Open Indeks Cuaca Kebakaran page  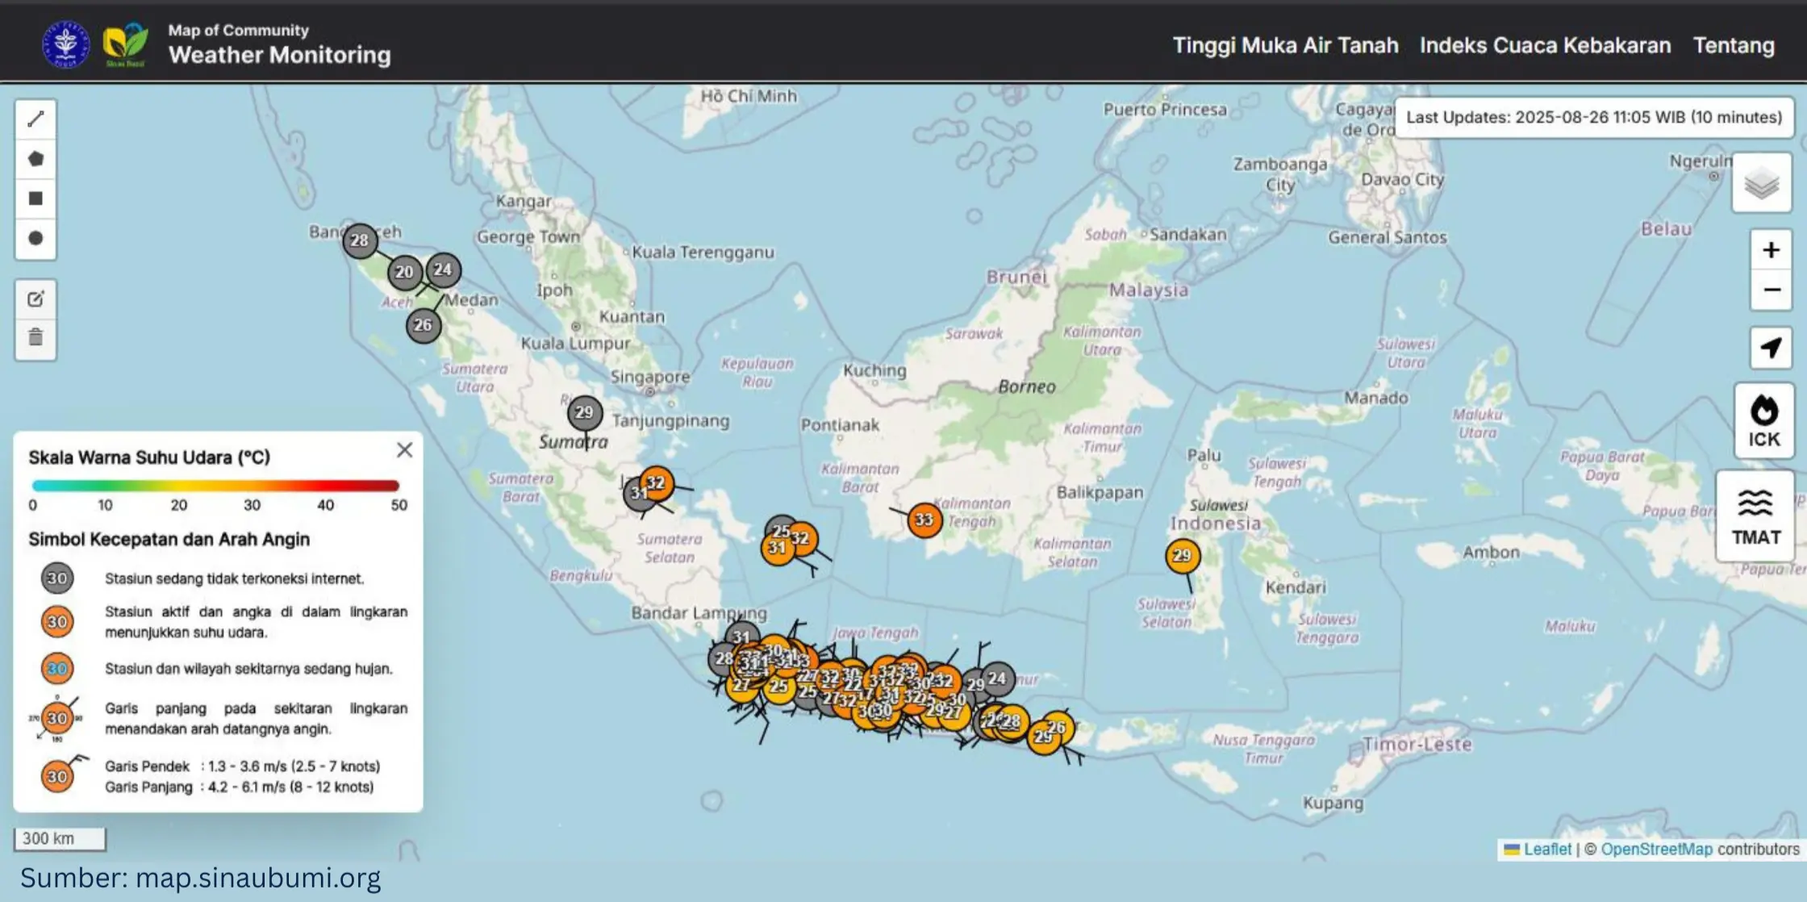1545,45
